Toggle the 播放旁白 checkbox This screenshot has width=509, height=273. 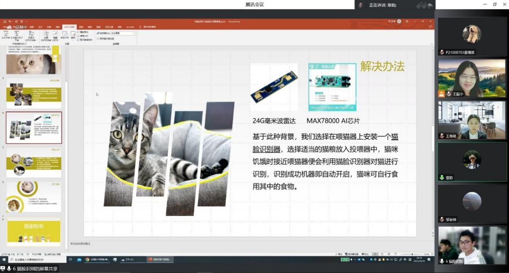[x=78, y=32]
